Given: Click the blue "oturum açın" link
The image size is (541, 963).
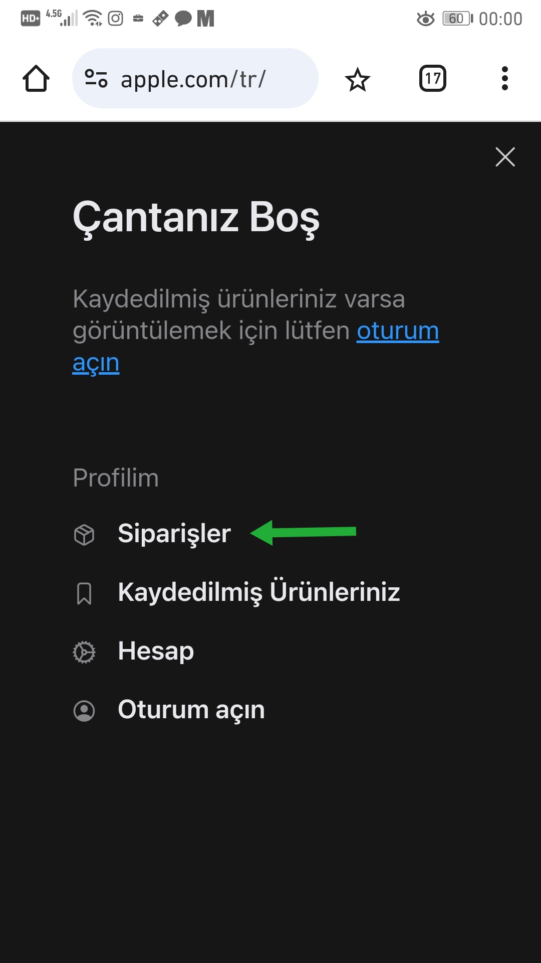Looking at the screenshot, I should click(x=397, y=332).
